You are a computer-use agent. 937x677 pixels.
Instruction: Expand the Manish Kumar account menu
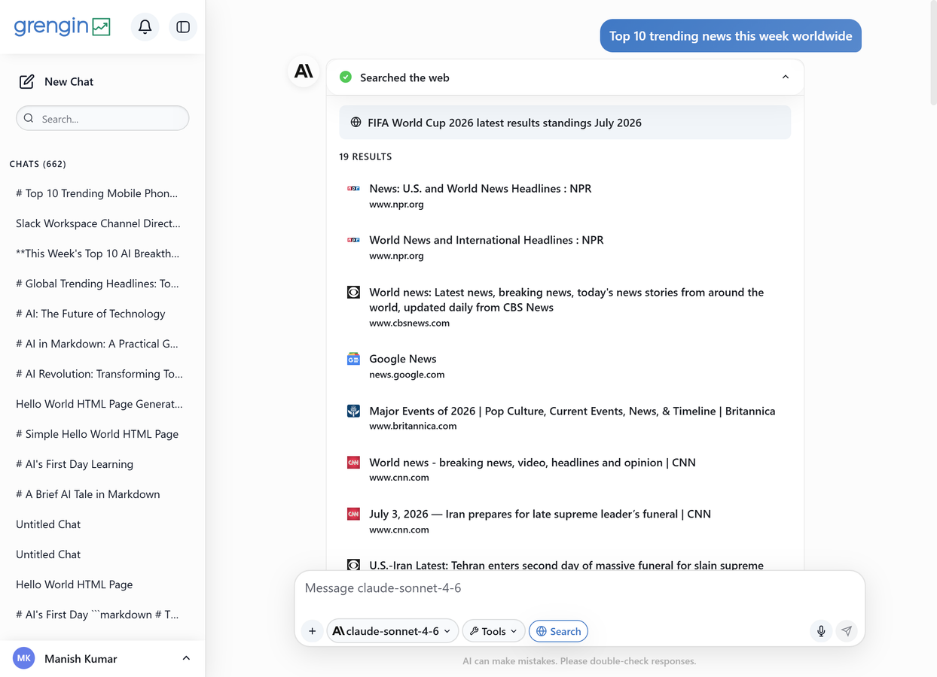pos(186,658)
